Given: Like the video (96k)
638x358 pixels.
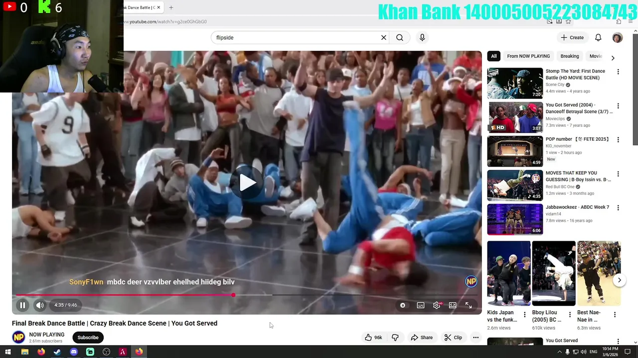Looking at the screenshot, I should point(373,338).
